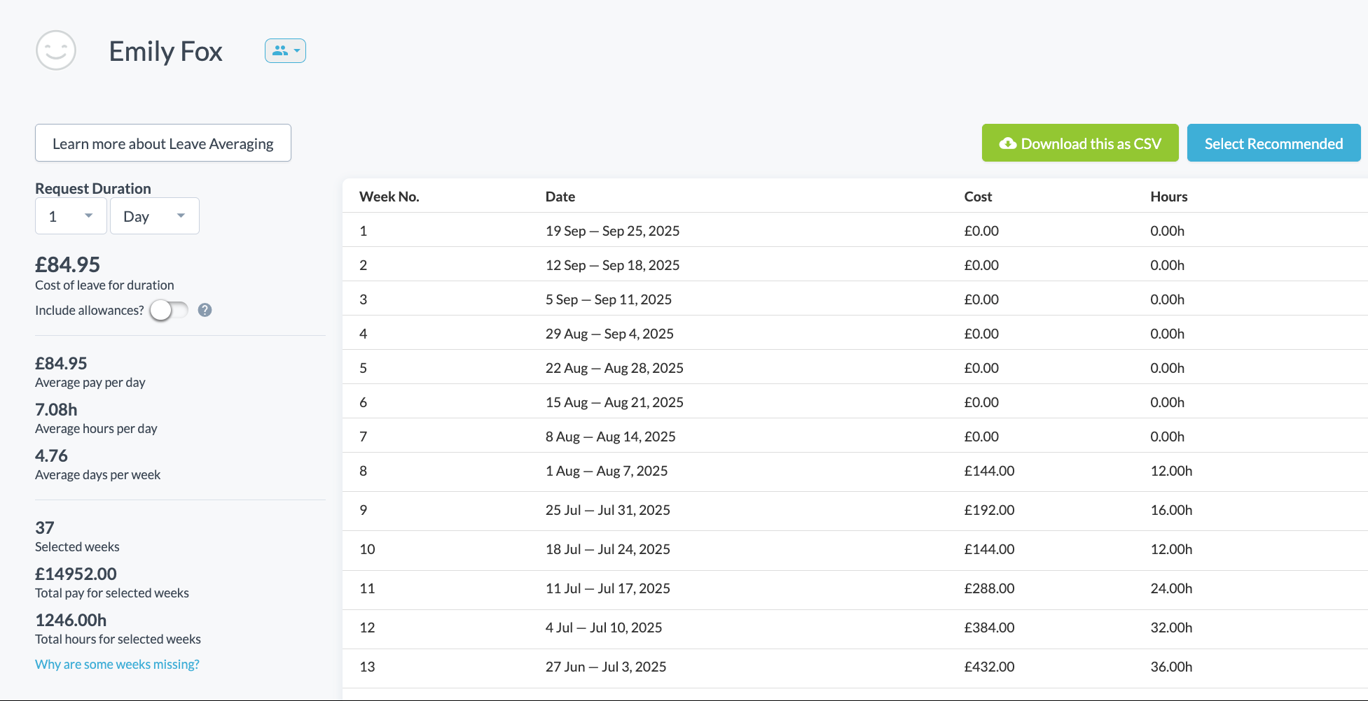The height and width of the screenshot is (701, 1368).
Task: Select week 13 row 27 Jun – Jul 3
Action: pyautogui.click(x=605, y=667)
